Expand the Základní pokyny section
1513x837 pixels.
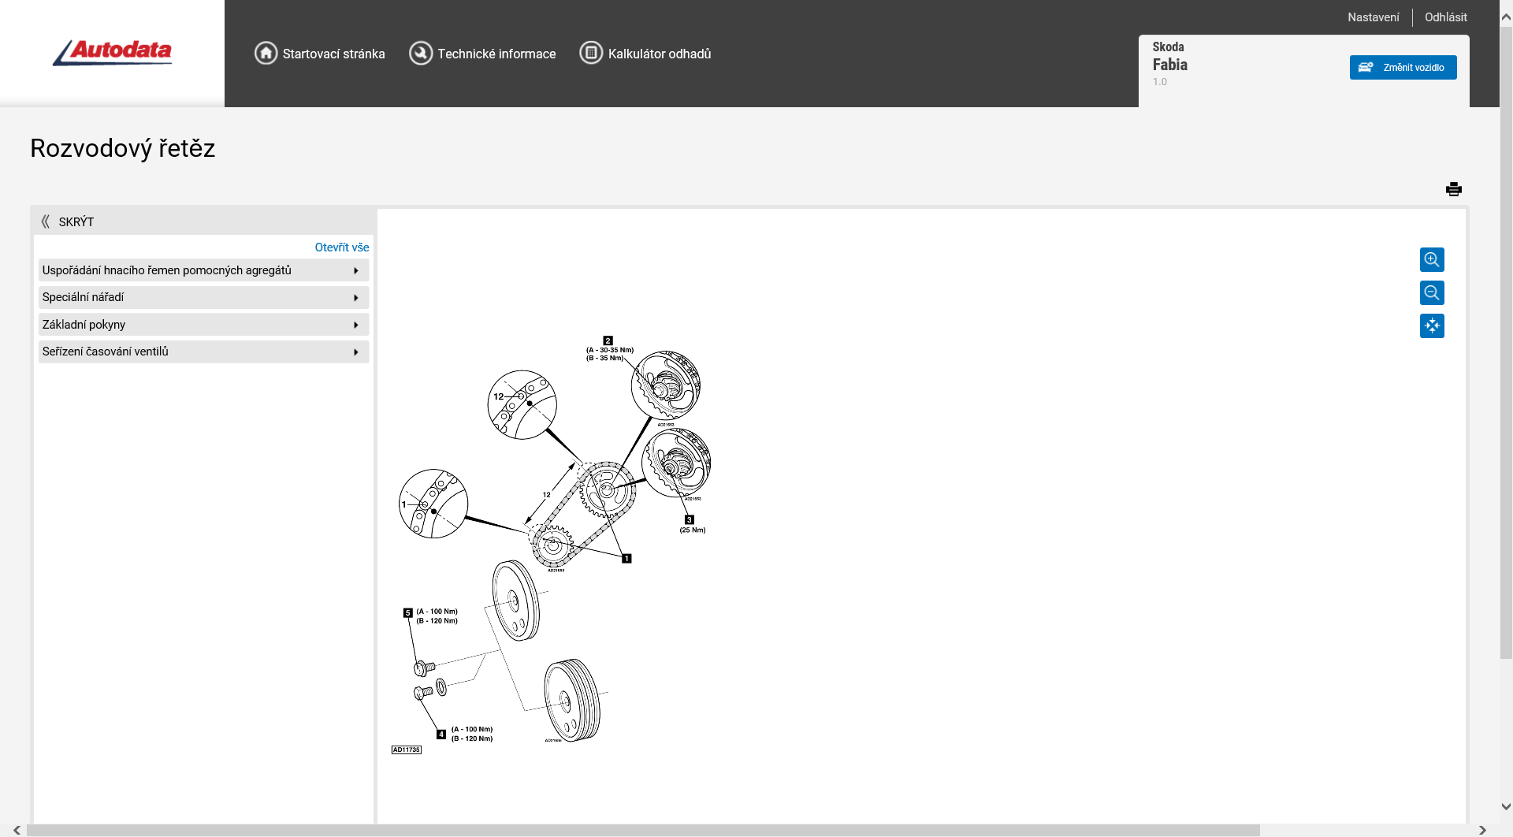203,325
